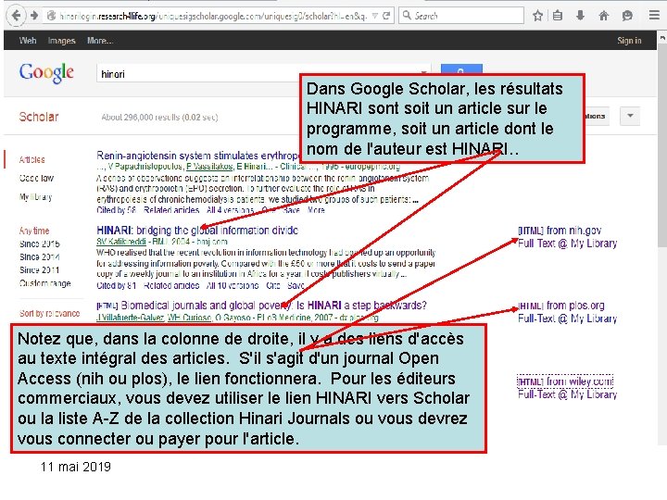Open [HTML] from plos.org link
The image size is (667, 500).
561,306
